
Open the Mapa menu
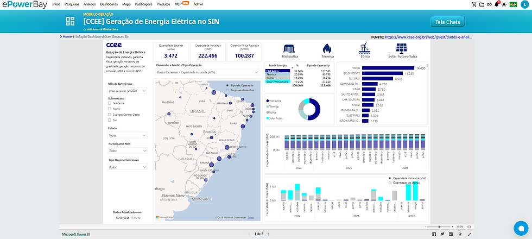pos(126,4)
